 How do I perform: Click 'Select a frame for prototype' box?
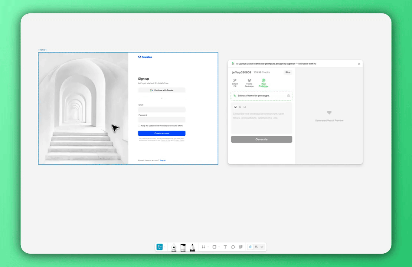pyautogui.click(x=261, y=96)
